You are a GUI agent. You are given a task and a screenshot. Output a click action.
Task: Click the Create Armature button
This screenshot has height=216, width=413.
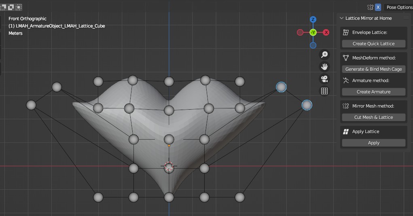373,92
